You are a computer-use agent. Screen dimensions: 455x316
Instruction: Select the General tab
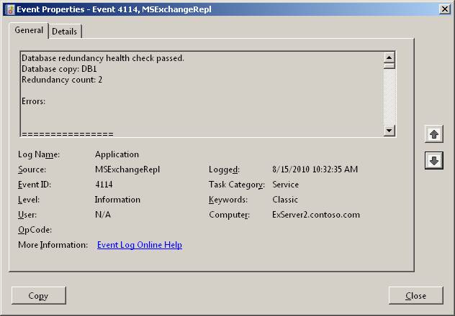(29, 31)
